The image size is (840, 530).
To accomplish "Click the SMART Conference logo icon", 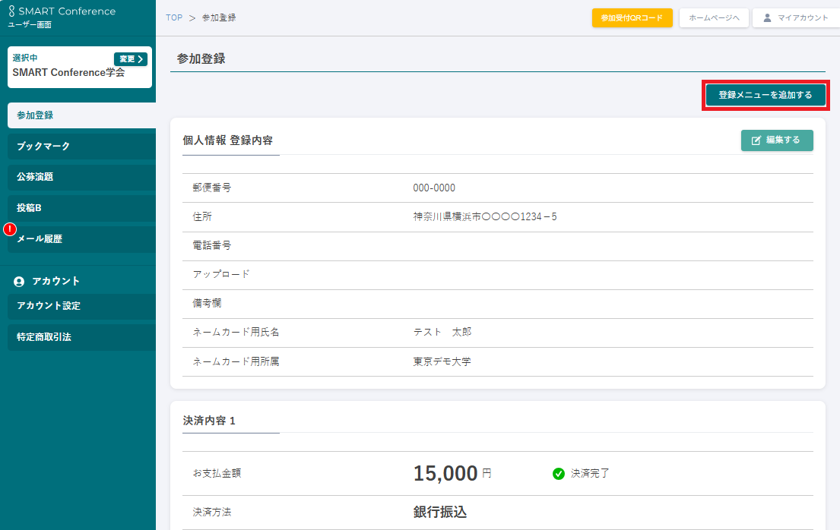I will [x=11, y=11].
